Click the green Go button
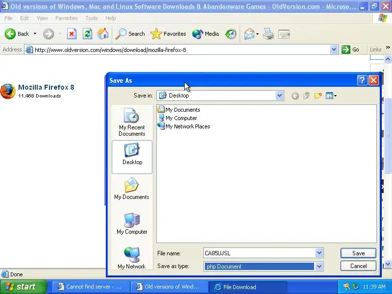The width and height of the screenshot is (392, 294). [x=350, y=49]
